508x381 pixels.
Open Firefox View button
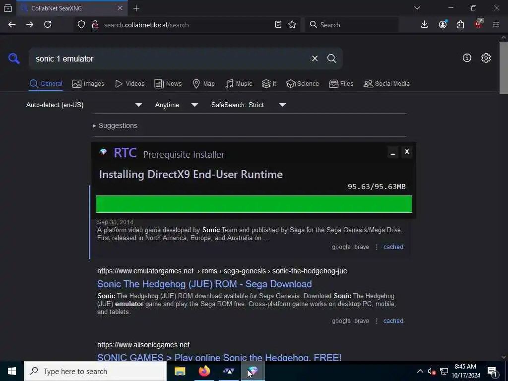click(8, 8)
